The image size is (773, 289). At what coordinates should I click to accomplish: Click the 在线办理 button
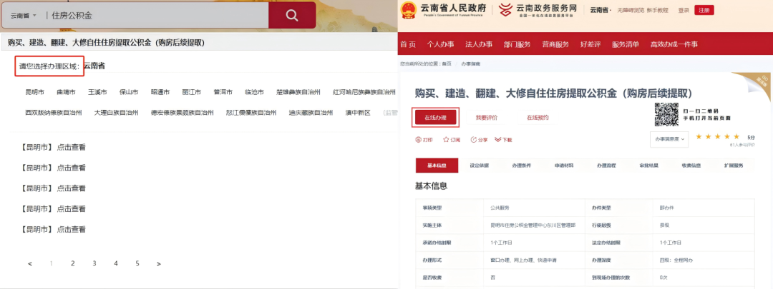tap(435, 118)
